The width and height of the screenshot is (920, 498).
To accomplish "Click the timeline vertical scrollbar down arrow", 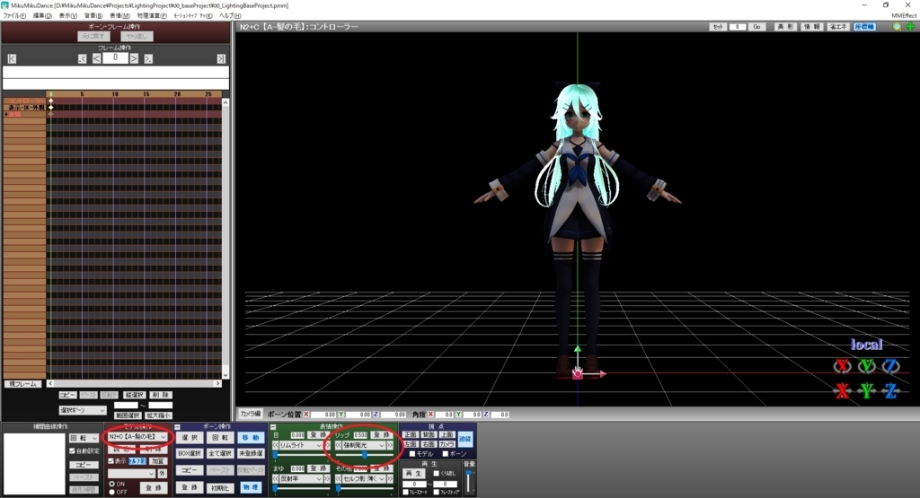I will click(226, 375).
